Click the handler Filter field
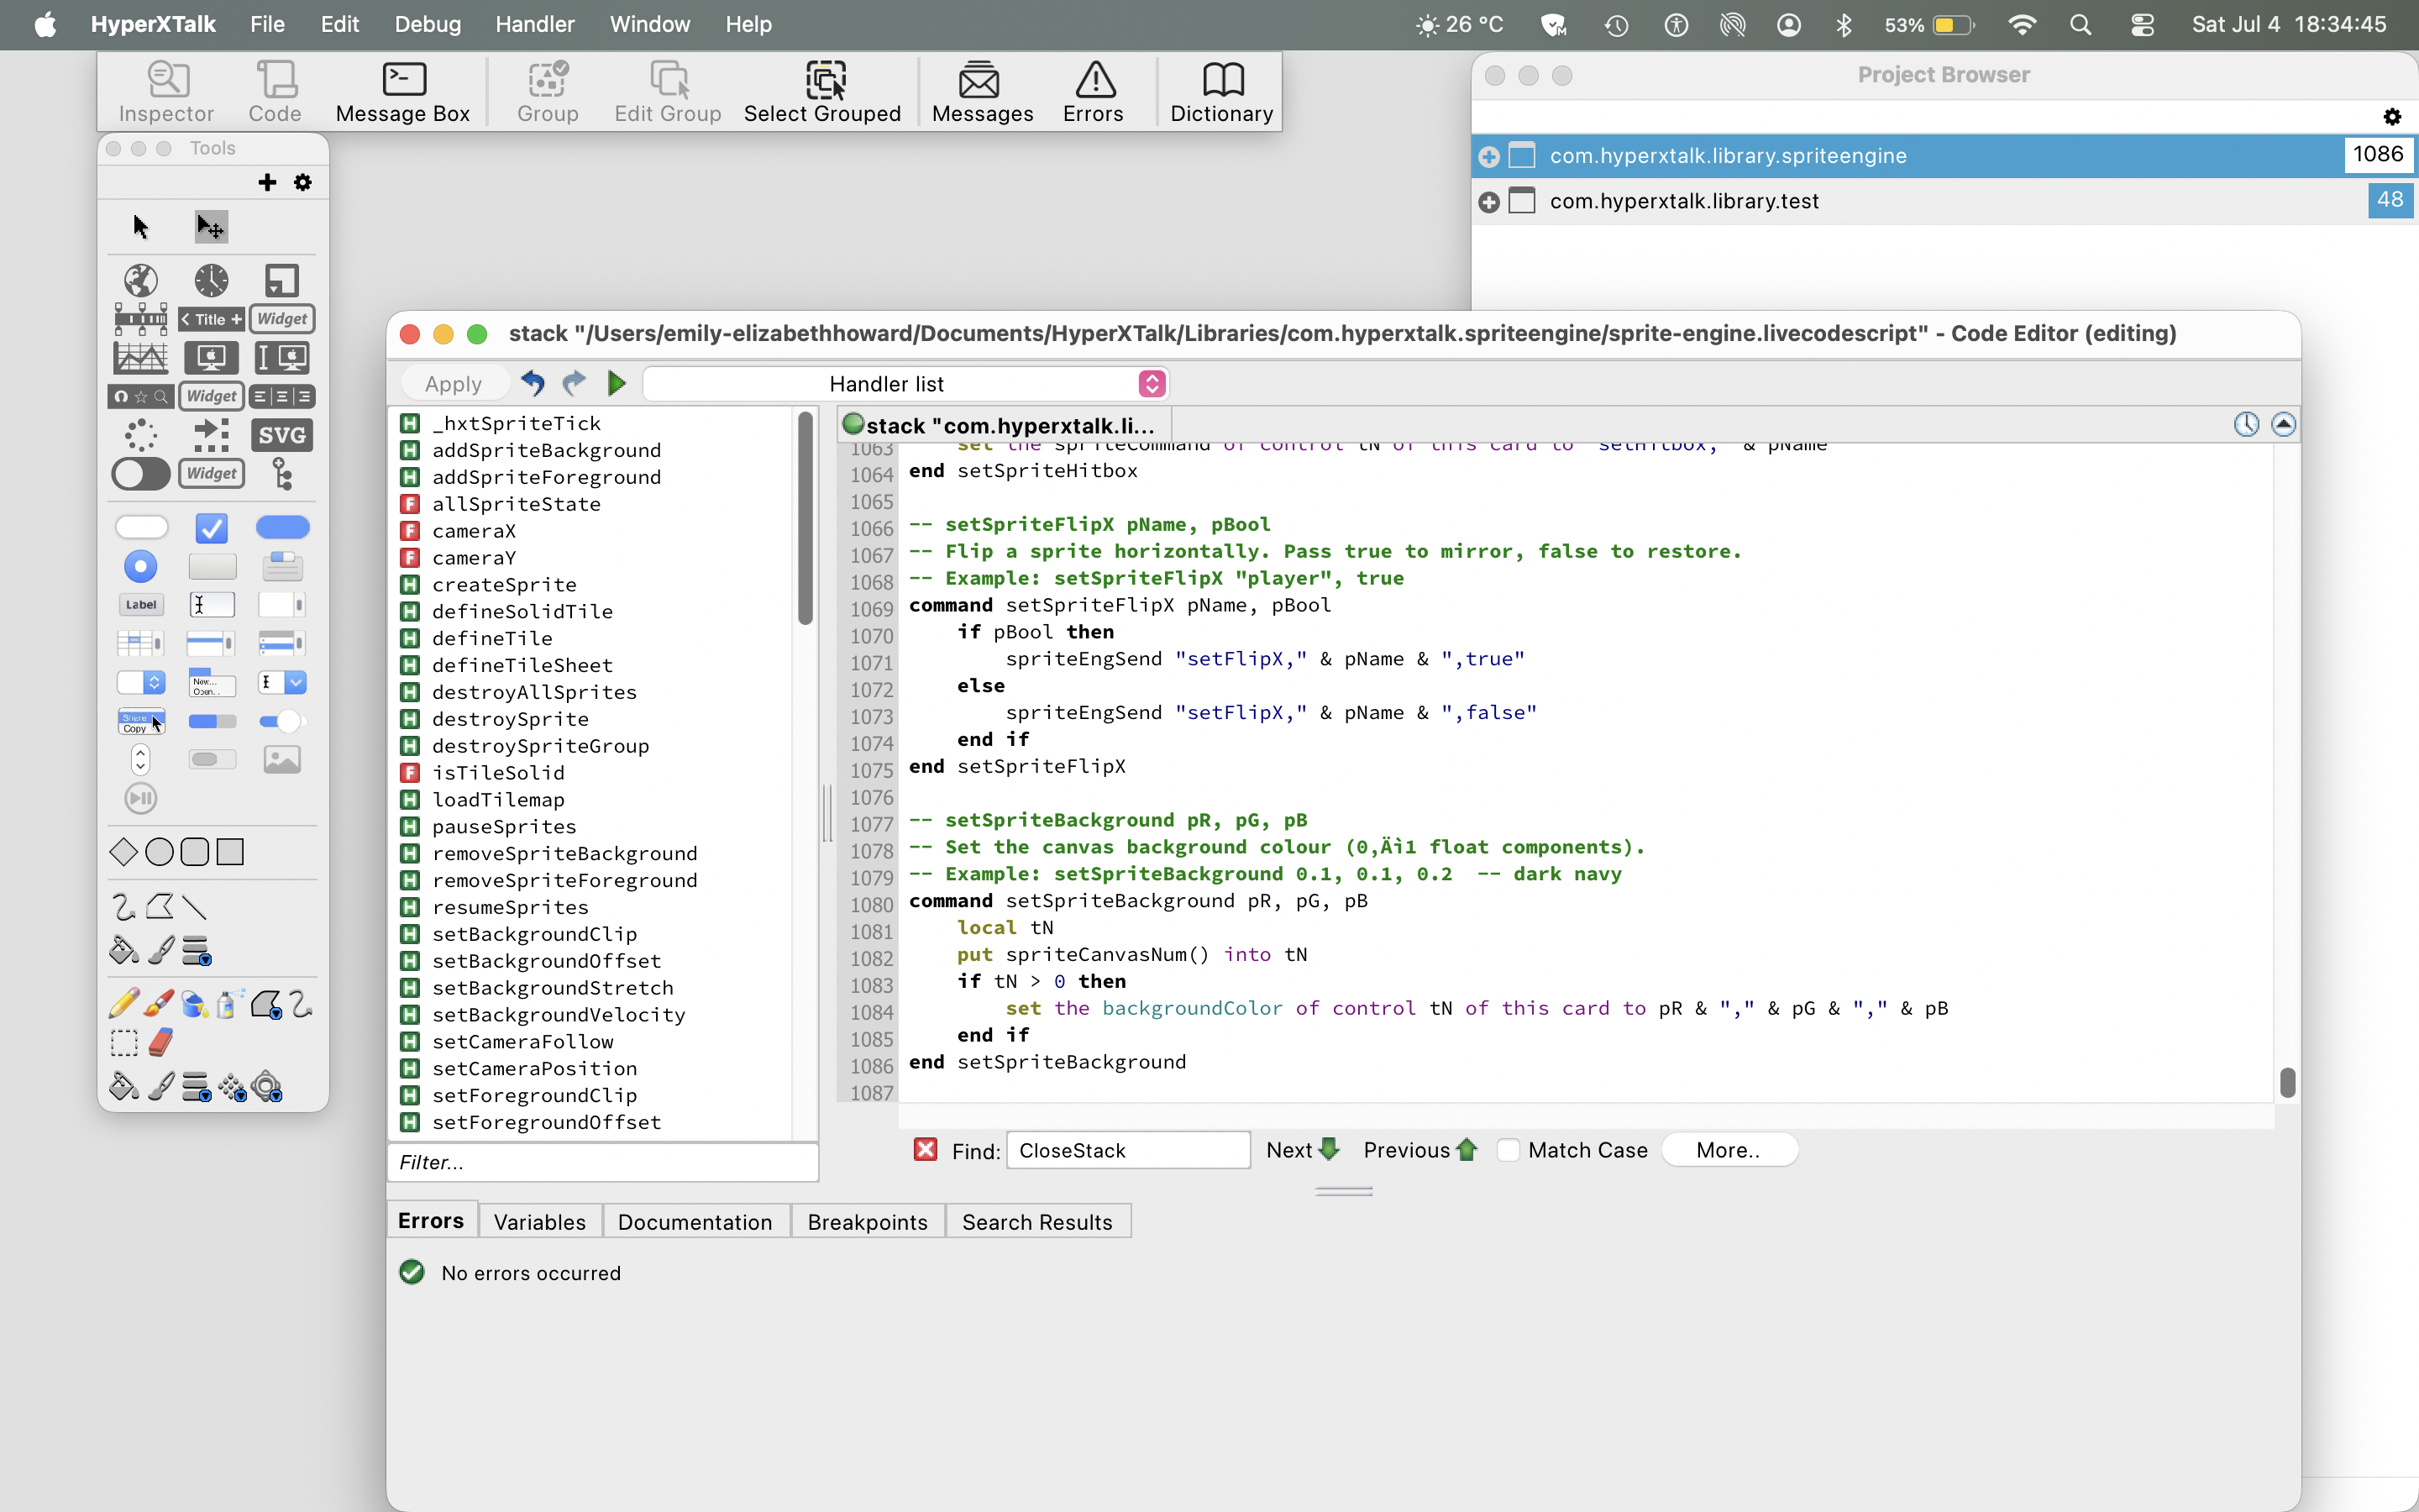 tap(603, 1162)
